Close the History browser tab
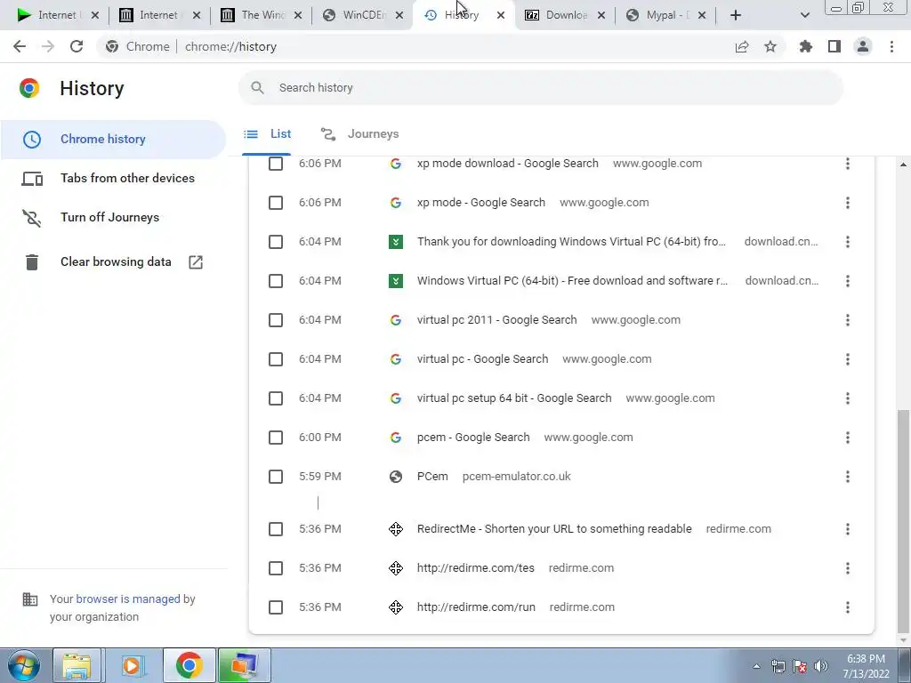911x683 pixels. coord(501,15)
